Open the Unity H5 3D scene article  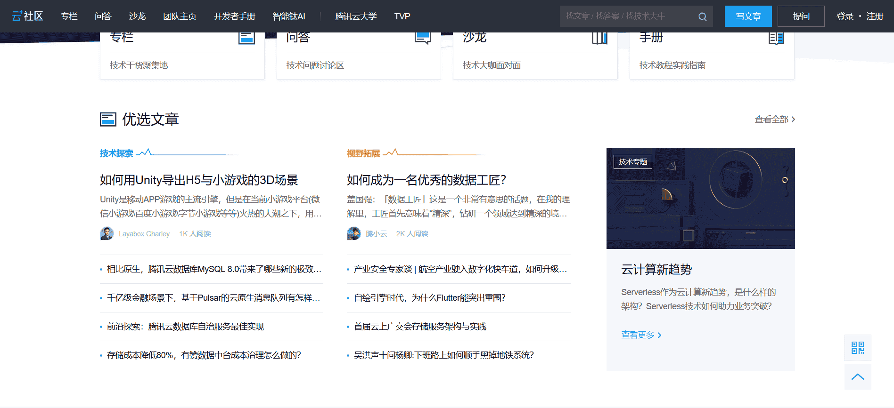click(199, 180)
